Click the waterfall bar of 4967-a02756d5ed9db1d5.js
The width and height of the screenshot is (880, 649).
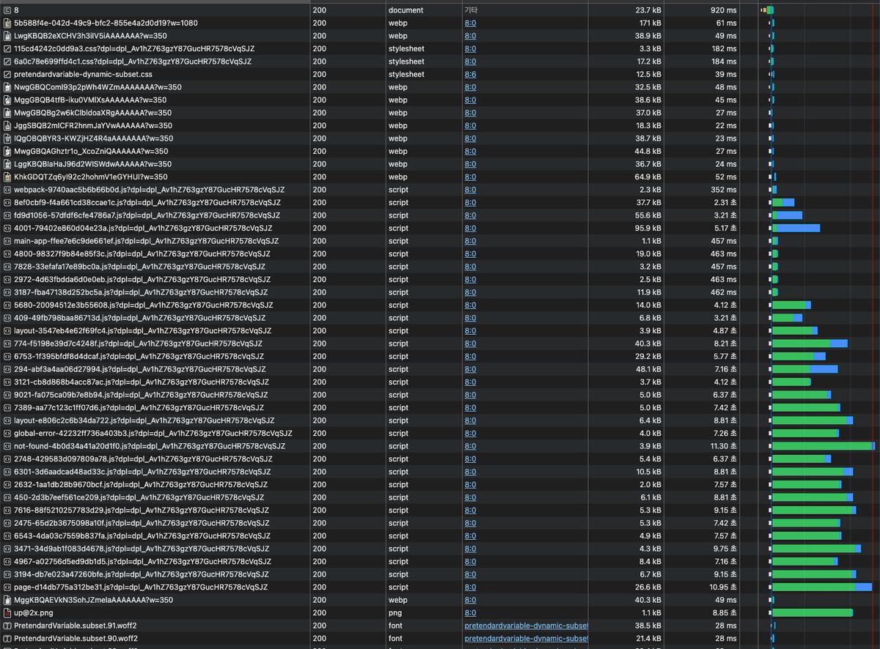(804, 561)
